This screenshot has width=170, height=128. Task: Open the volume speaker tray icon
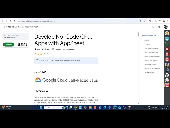coord(156,107)
